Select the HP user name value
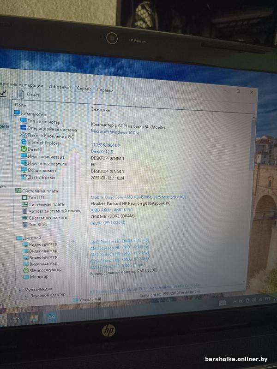The image size is (277, 369). click(x=94, y=165)
